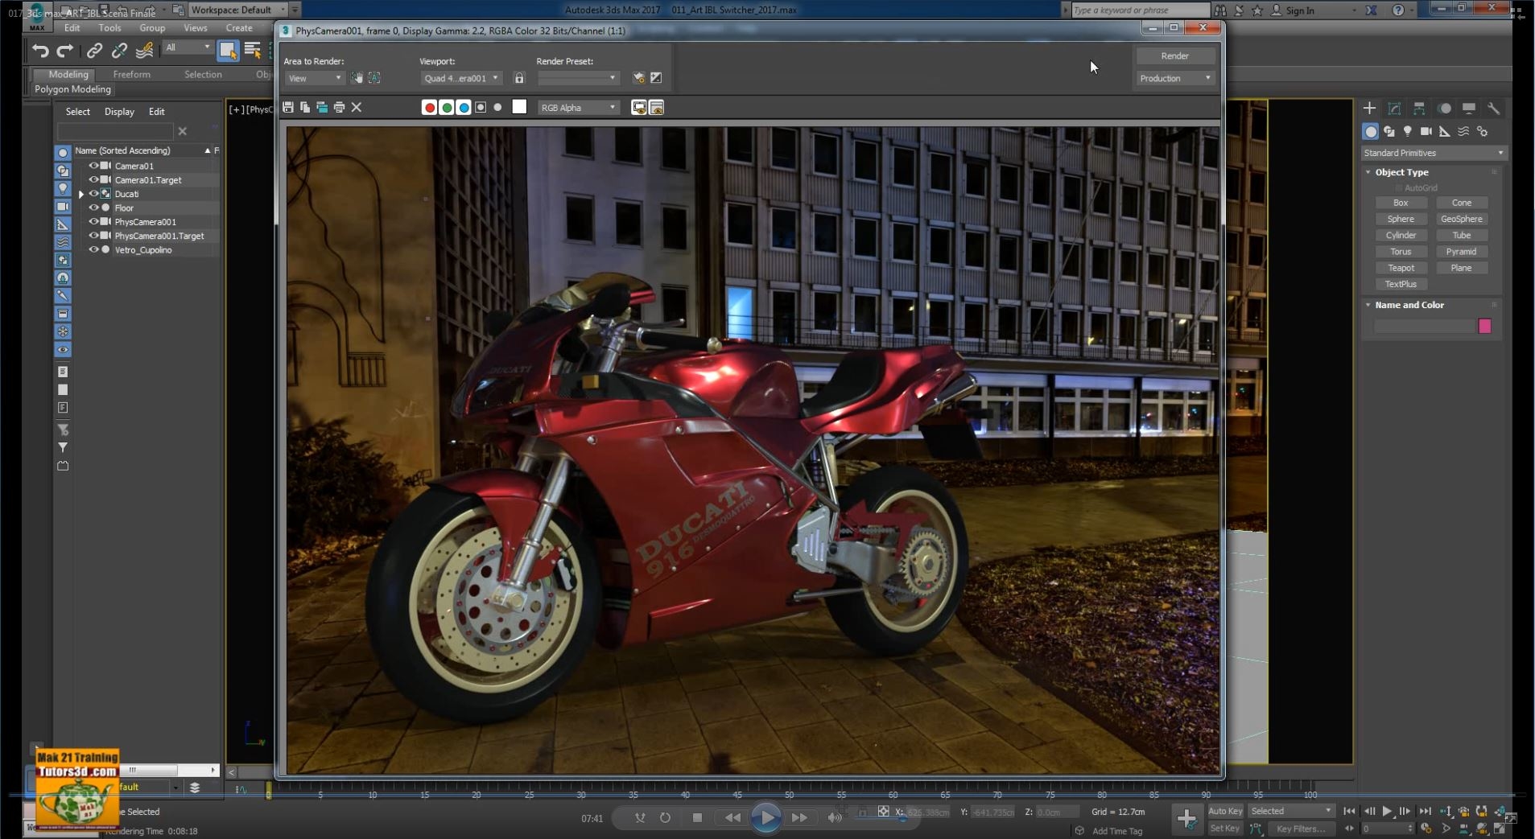Image resolution: width=1535 pixels, height=839 pixels.
Task: Open the Display menu in scene explorer
Action: tap(119, 112)
